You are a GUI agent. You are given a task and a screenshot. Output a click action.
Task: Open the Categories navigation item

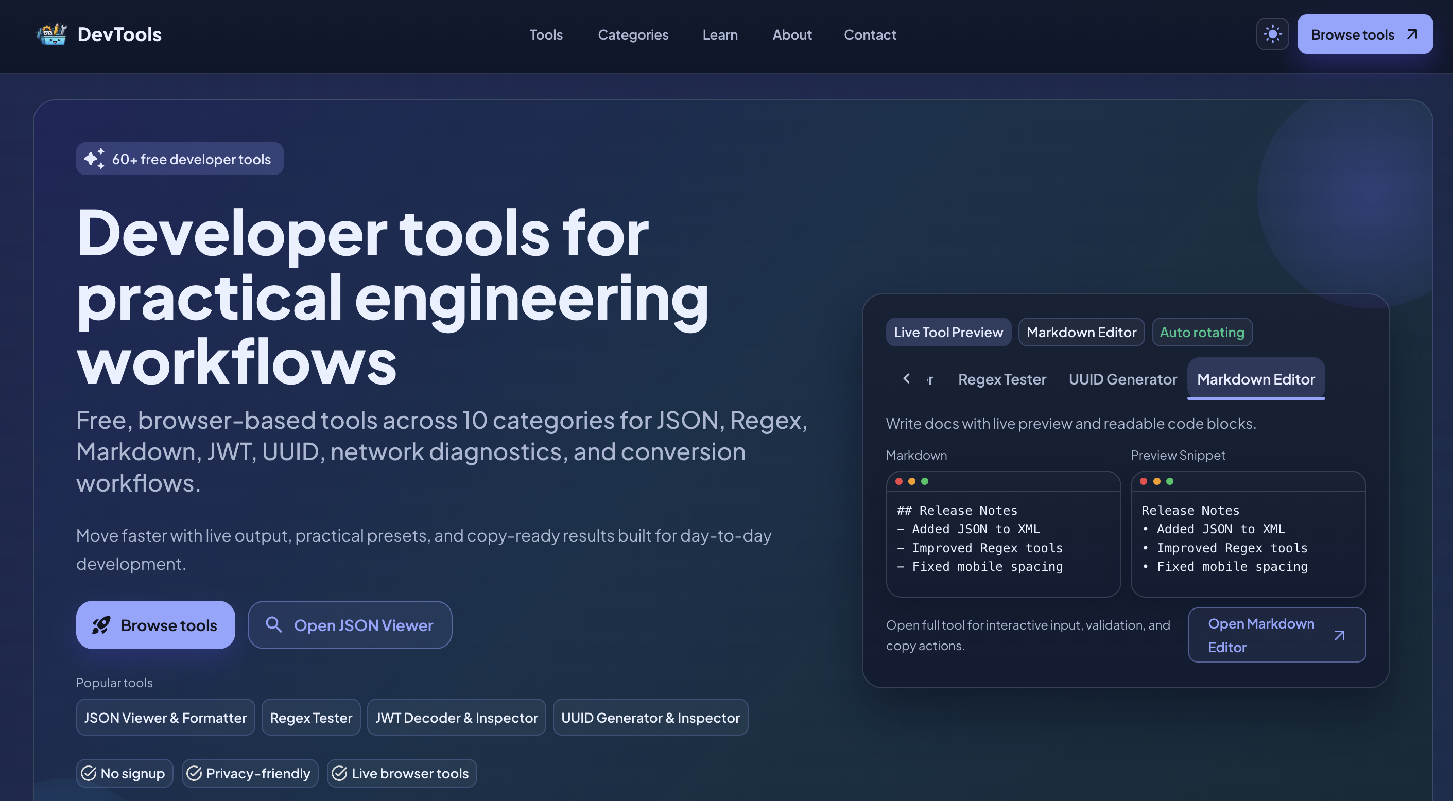tap(633, 34)
